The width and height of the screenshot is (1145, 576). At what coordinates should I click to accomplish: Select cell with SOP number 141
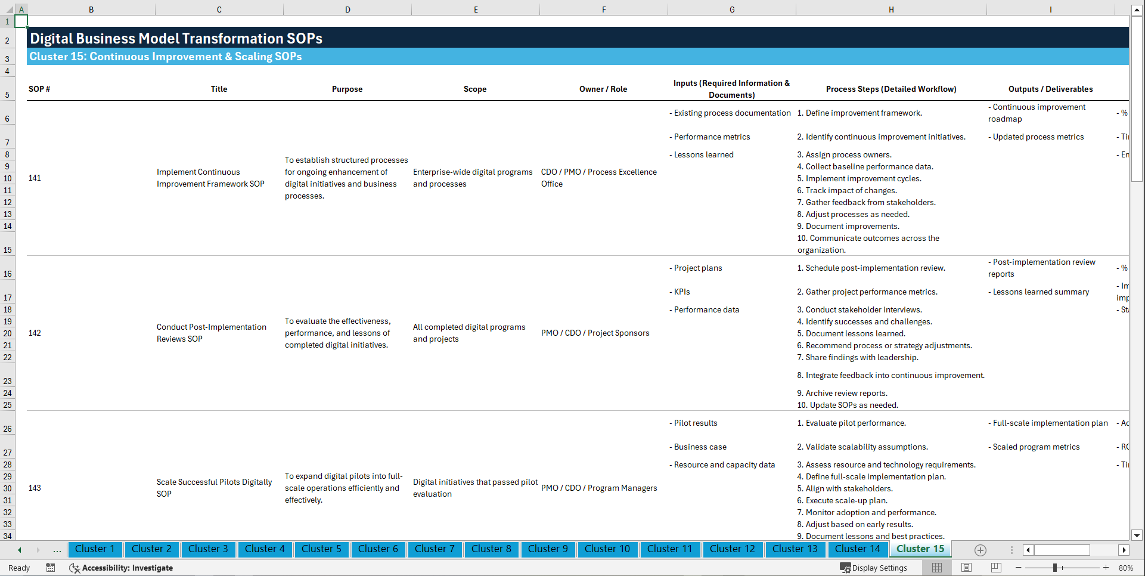(35, 178)
